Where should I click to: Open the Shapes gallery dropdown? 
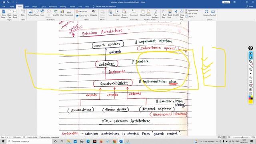pyautogui.click(x=36, y=13)
